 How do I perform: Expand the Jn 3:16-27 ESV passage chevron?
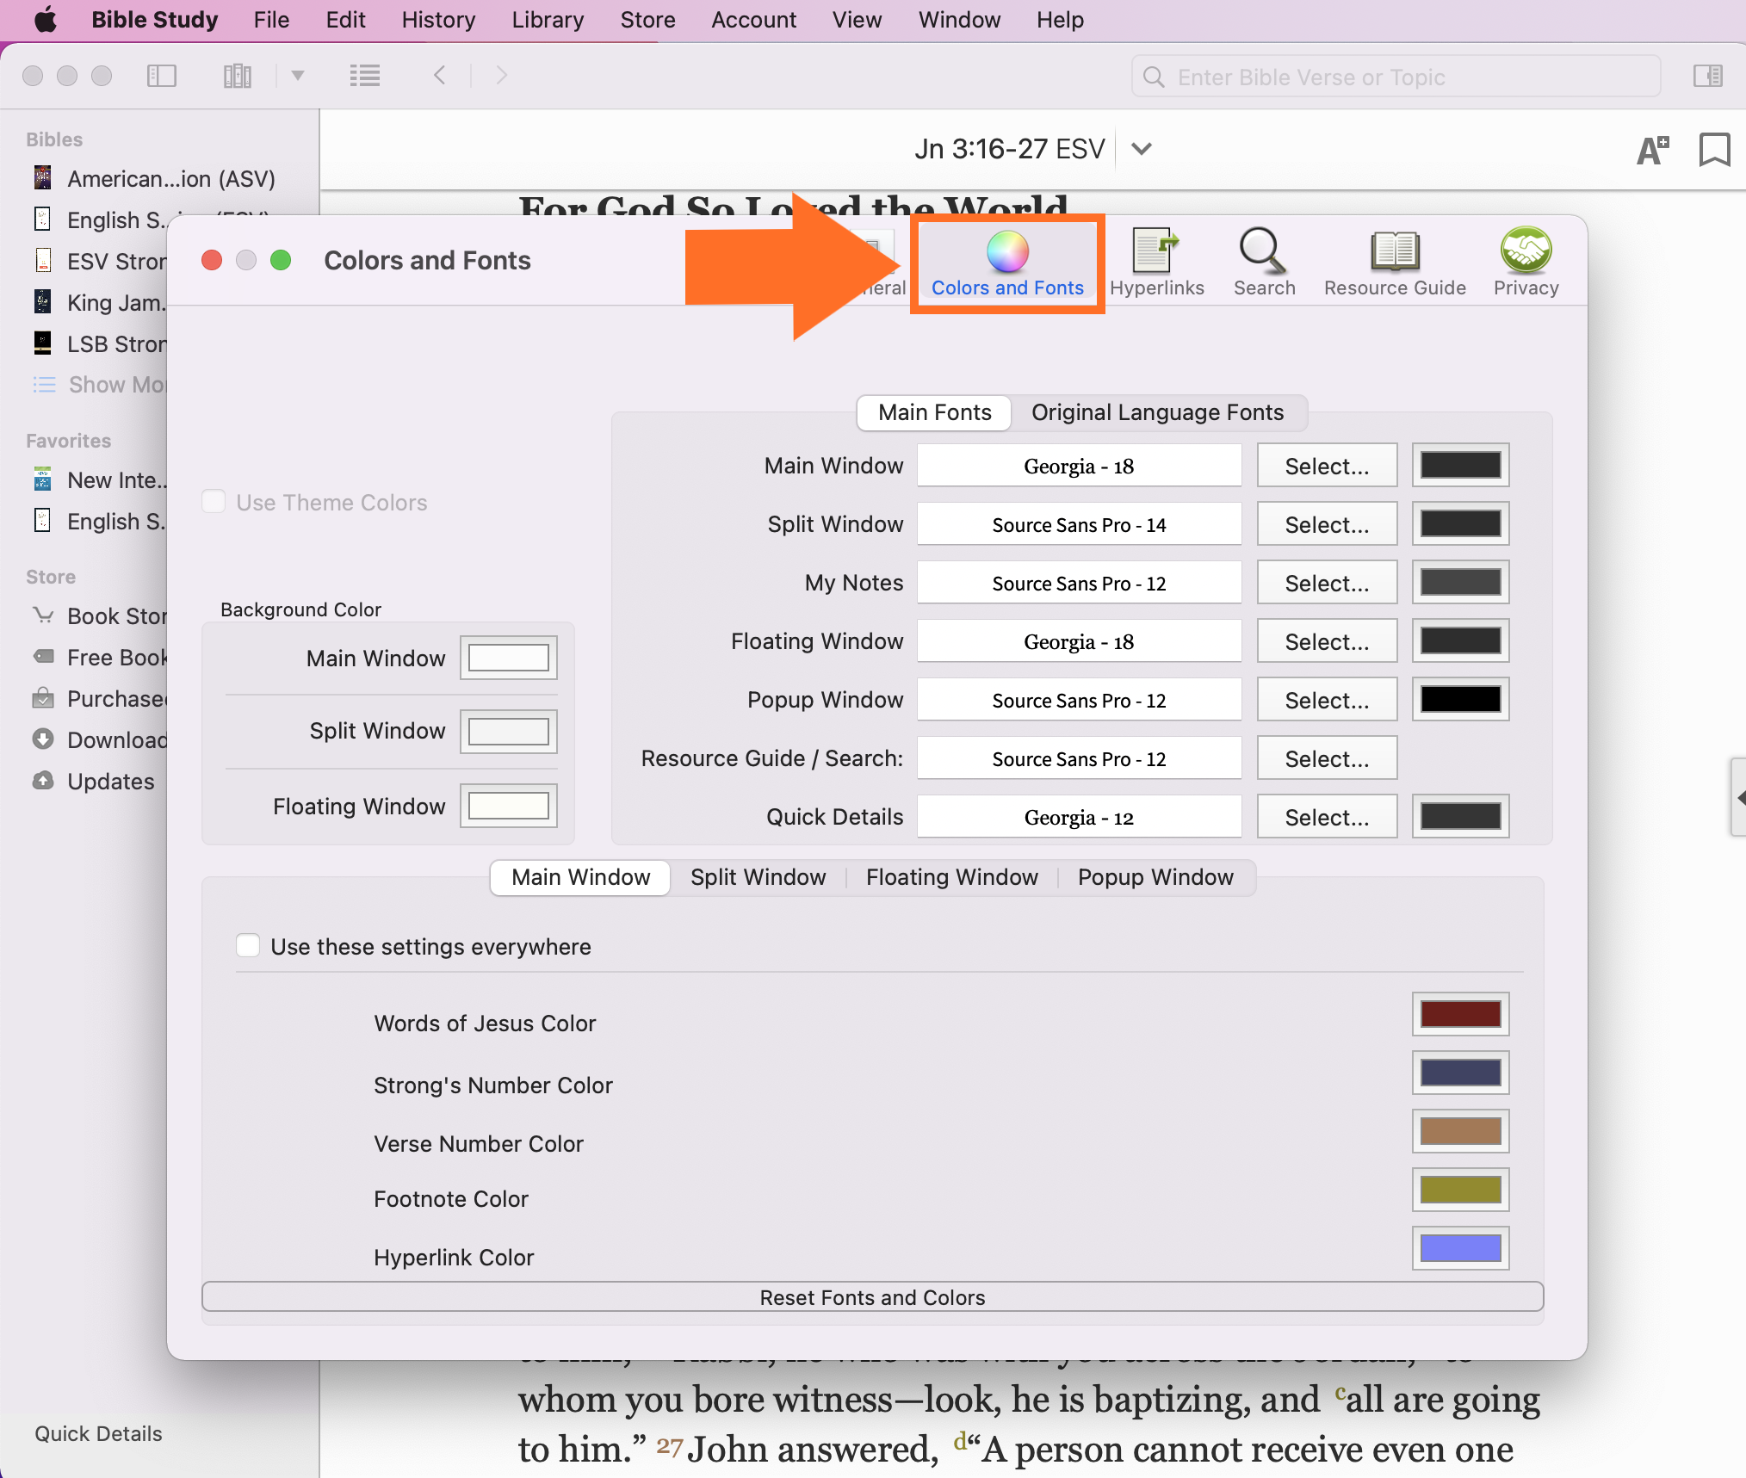1141,149
